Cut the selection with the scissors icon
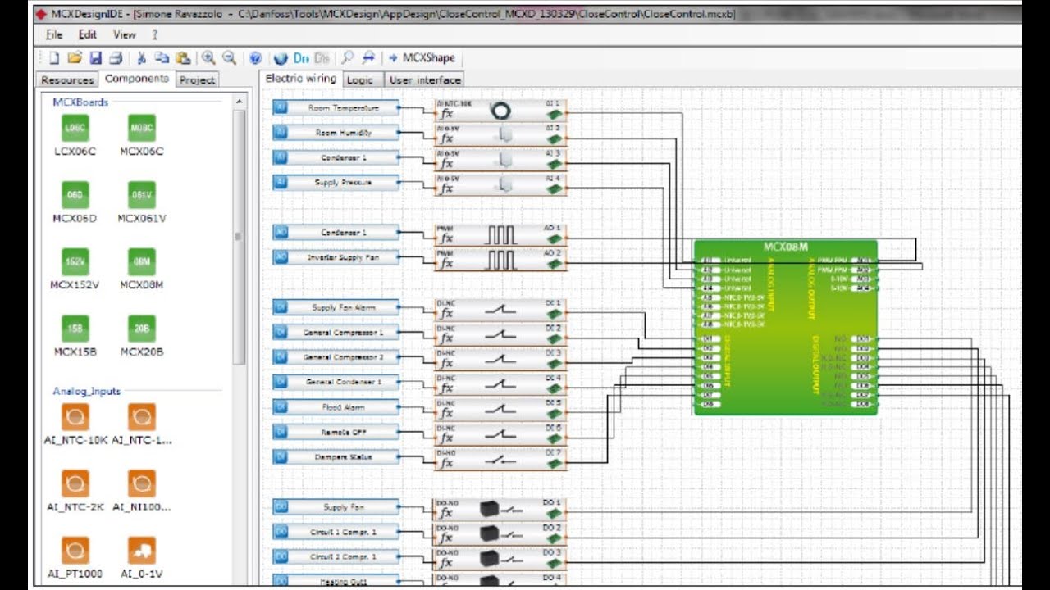The height and width of the screenshot is (590, 1050). point(141,57)
